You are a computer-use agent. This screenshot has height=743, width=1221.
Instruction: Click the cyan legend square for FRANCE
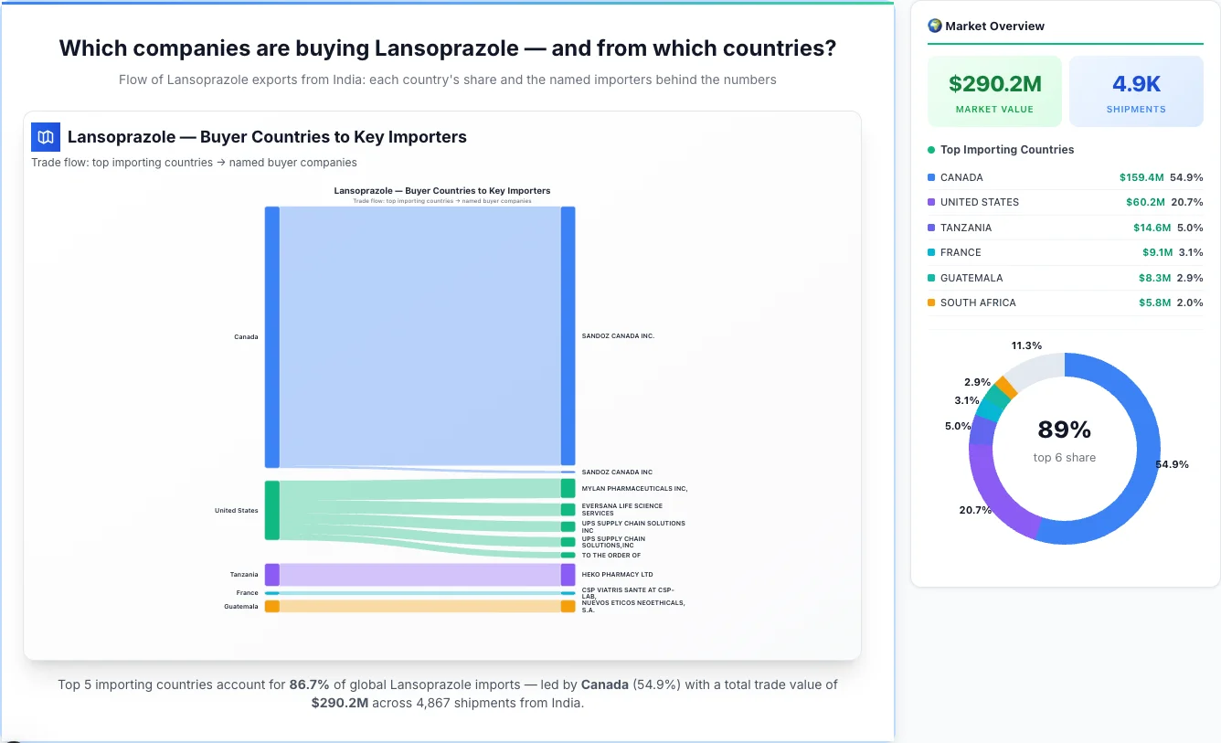click(930, 252)
